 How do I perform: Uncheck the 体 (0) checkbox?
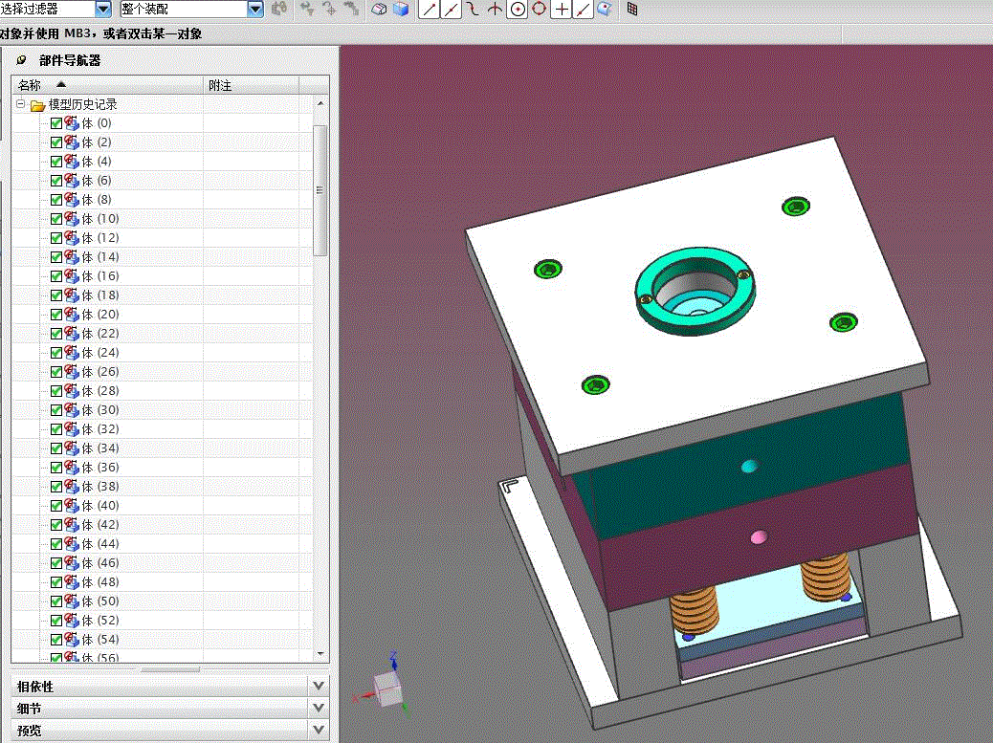click(x=56, y=123)
